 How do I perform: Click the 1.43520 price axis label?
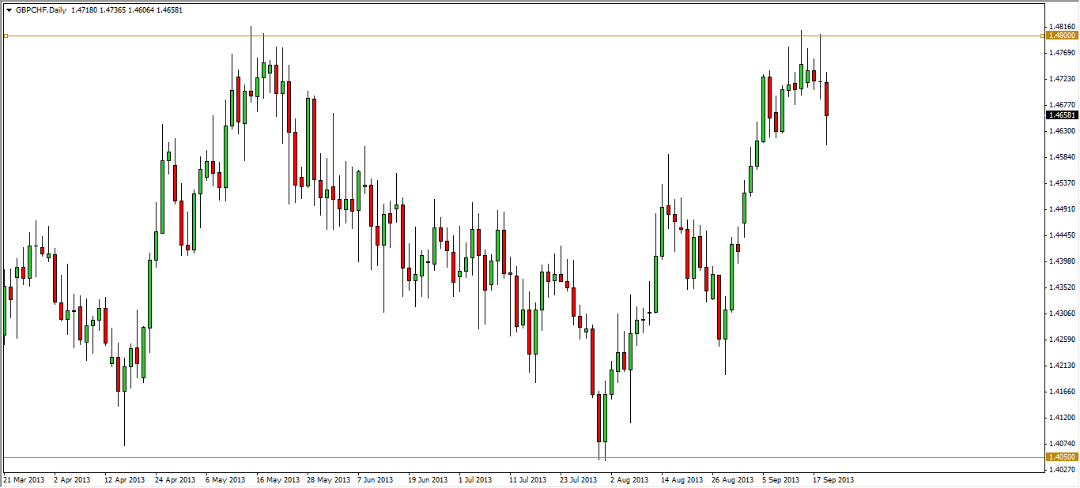[1061, 287]
